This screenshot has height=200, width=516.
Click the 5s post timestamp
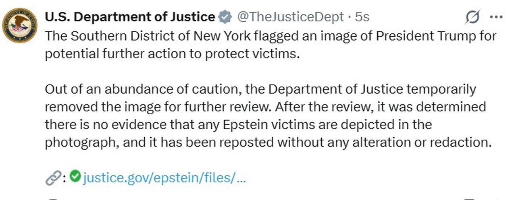click(362, 16)
